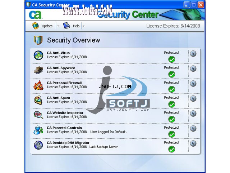Click license expiry text under CA Anti-Virus

[x=67, y=57]
